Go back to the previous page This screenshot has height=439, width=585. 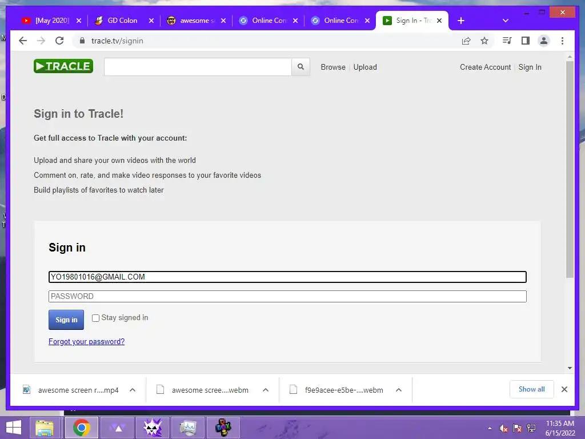pyautogui.click(x=23, y=41)
